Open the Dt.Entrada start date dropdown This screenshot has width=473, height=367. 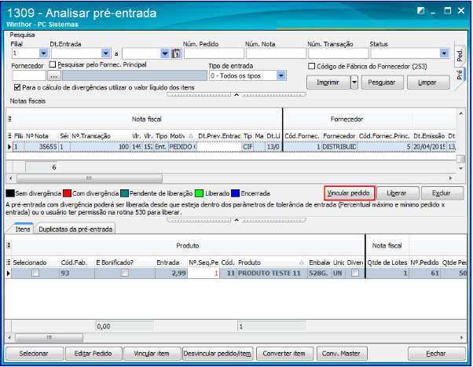click(105, 53)
